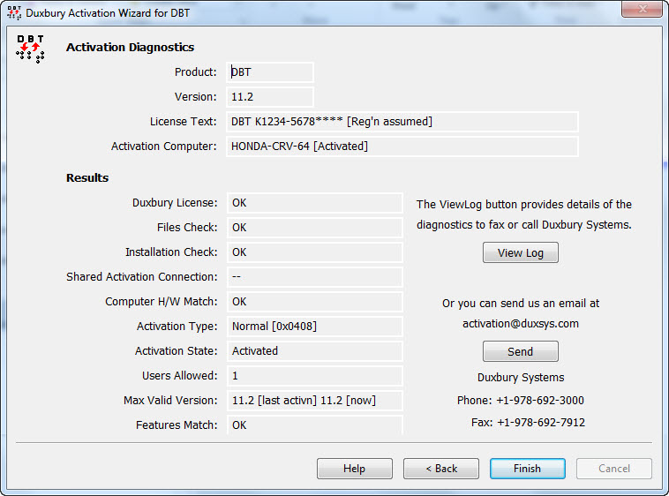Click the Features Match: label

177,425
